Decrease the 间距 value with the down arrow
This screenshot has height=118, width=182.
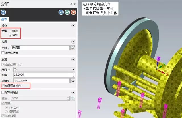73,76
